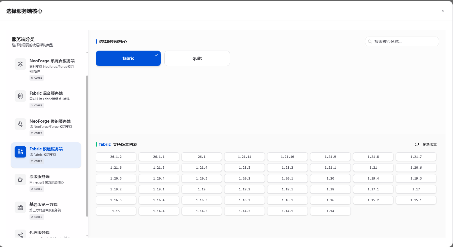
Task: Select version 1.21.9
Action: [x=330, y=157]
